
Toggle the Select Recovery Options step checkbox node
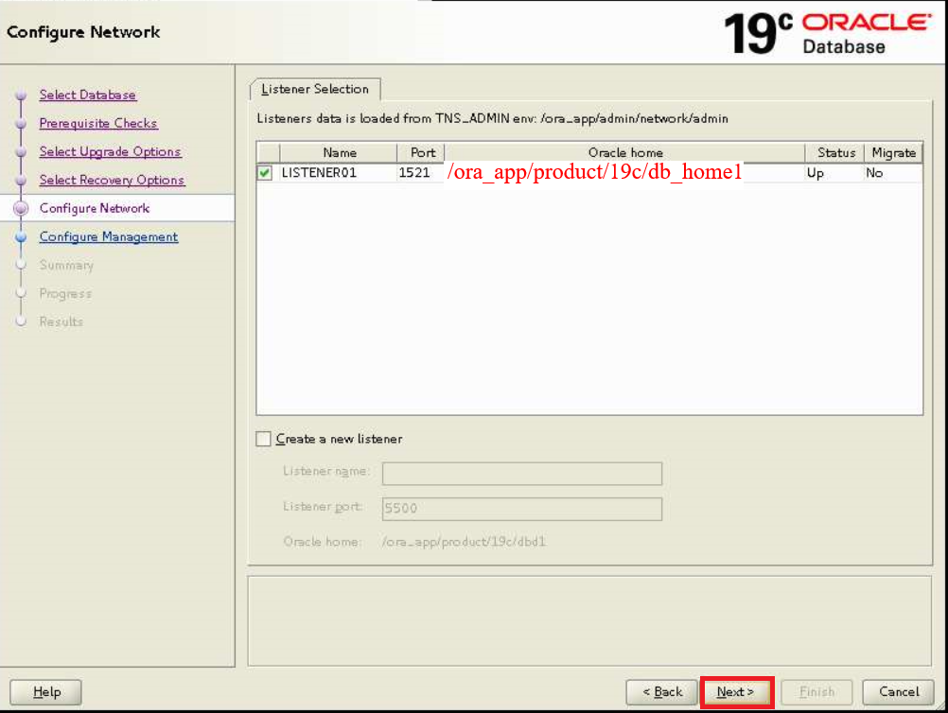[x=21, y=180]
